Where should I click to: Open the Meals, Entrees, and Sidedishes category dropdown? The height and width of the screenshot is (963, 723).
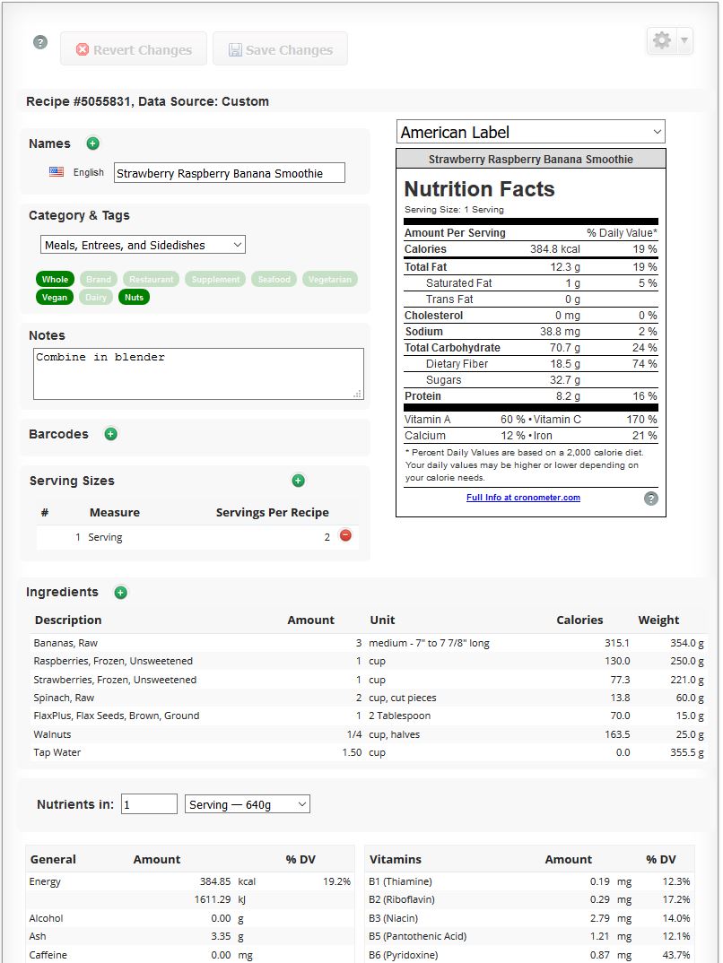pos(144,245)
